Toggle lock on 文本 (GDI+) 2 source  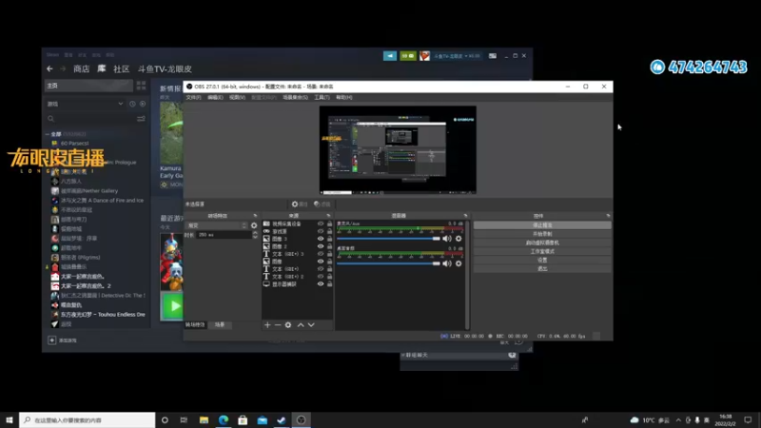pyautogui.click(x=329, y=277)
